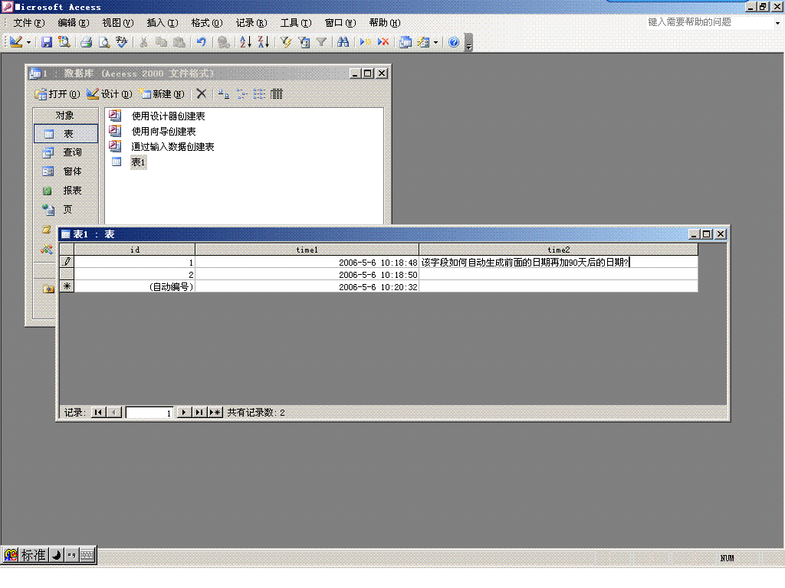Expand the toolbar options chevron
This screenshot has width=785, height=588.
click(x=468, y=43)
